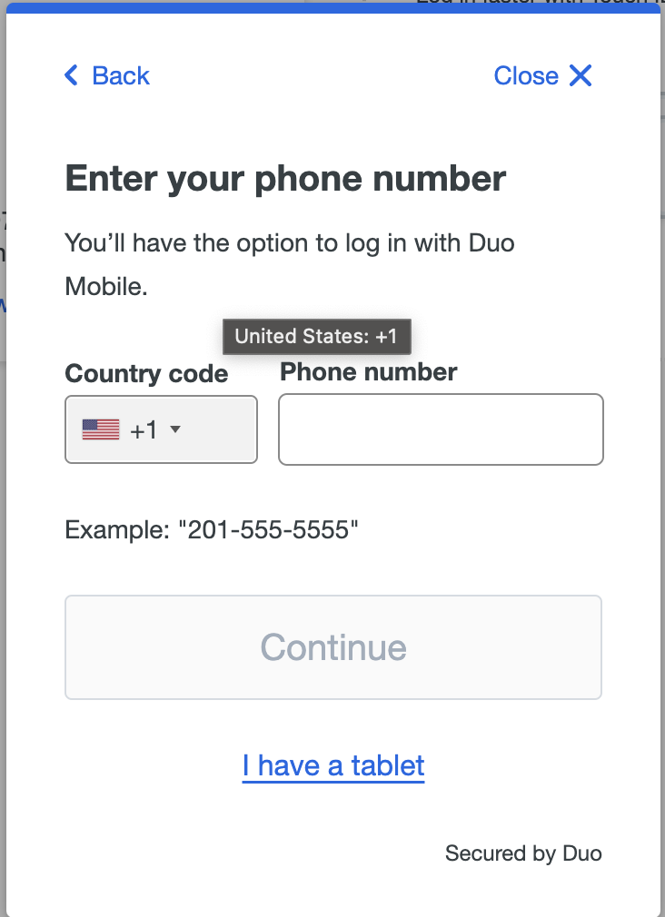665x917 pixels.
Task: Click the "Phone number" field label
Action: tap(369, 371)
